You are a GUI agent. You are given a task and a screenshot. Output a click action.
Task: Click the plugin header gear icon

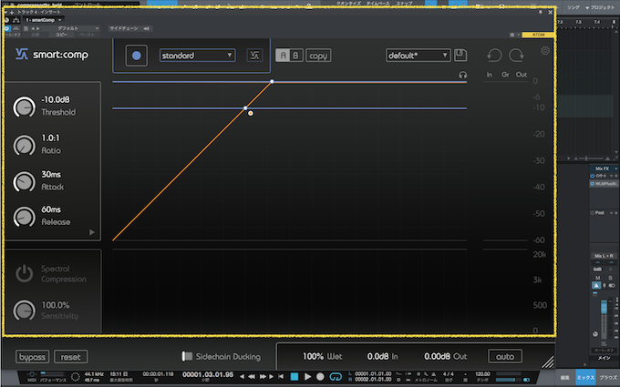point(512,35)
